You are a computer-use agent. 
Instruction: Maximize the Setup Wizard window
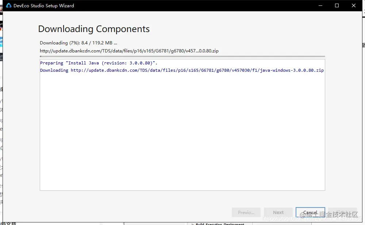coord(337,5)
